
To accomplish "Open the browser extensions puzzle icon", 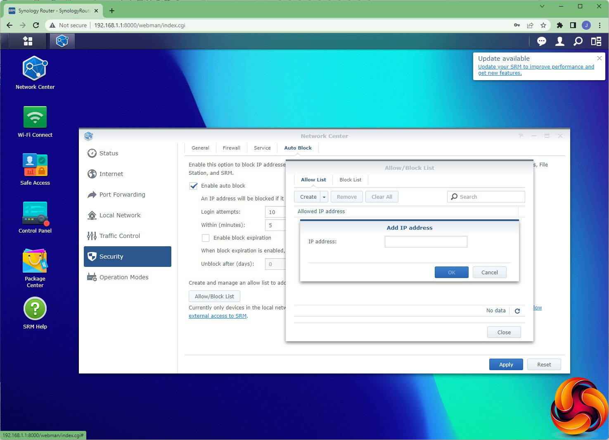I will tap(560, 25).
